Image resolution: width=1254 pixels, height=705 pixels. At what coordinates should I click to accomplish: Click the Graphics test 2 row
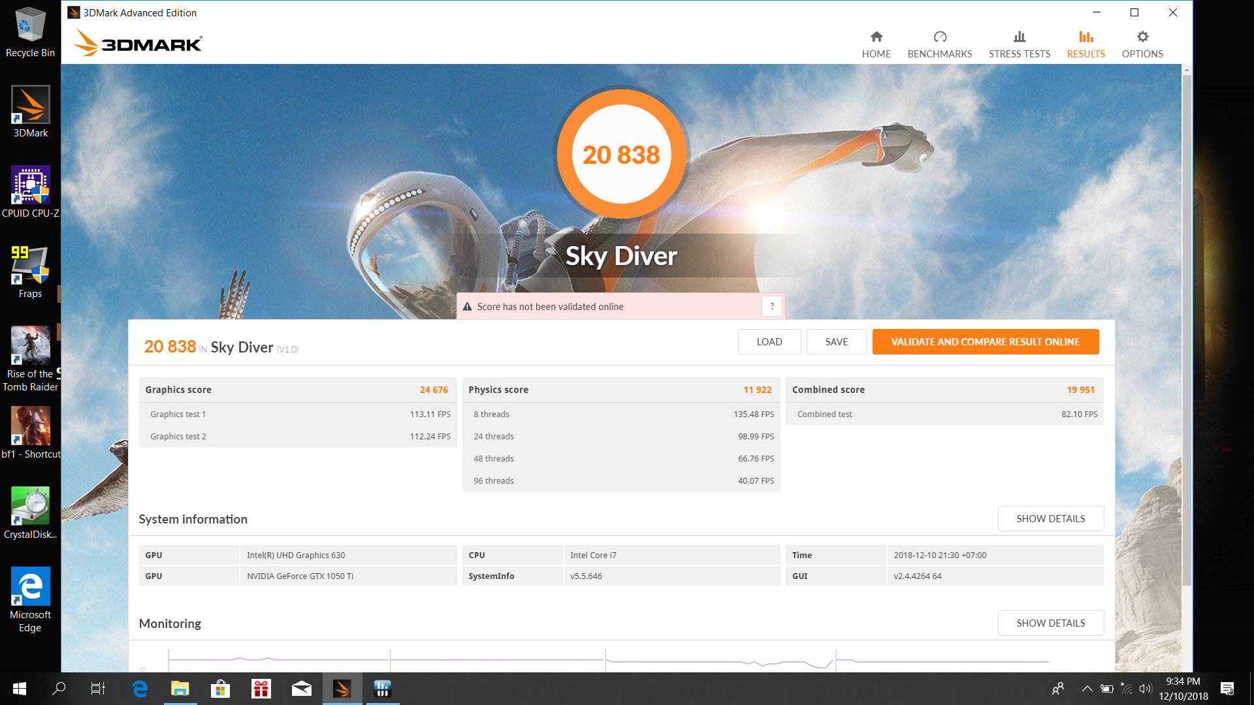tap(298, 436)
